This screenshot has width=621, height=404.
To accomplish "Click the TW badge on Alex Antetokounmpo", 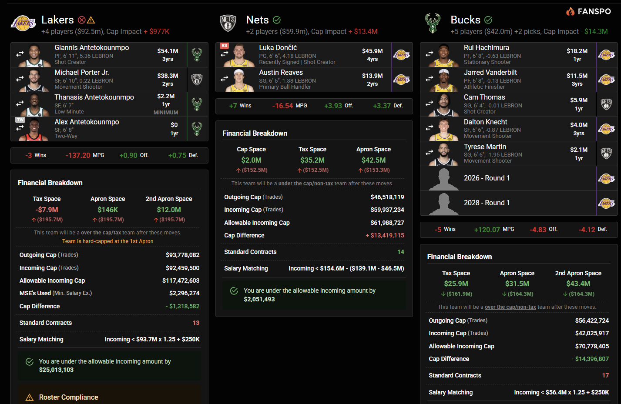I will click(20, 120).
